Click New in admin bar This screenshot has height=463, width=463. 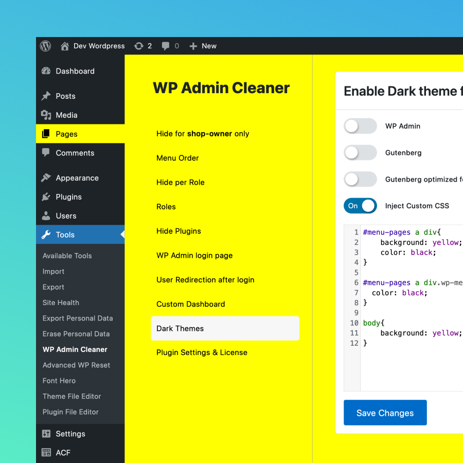(x=209, y=46)
